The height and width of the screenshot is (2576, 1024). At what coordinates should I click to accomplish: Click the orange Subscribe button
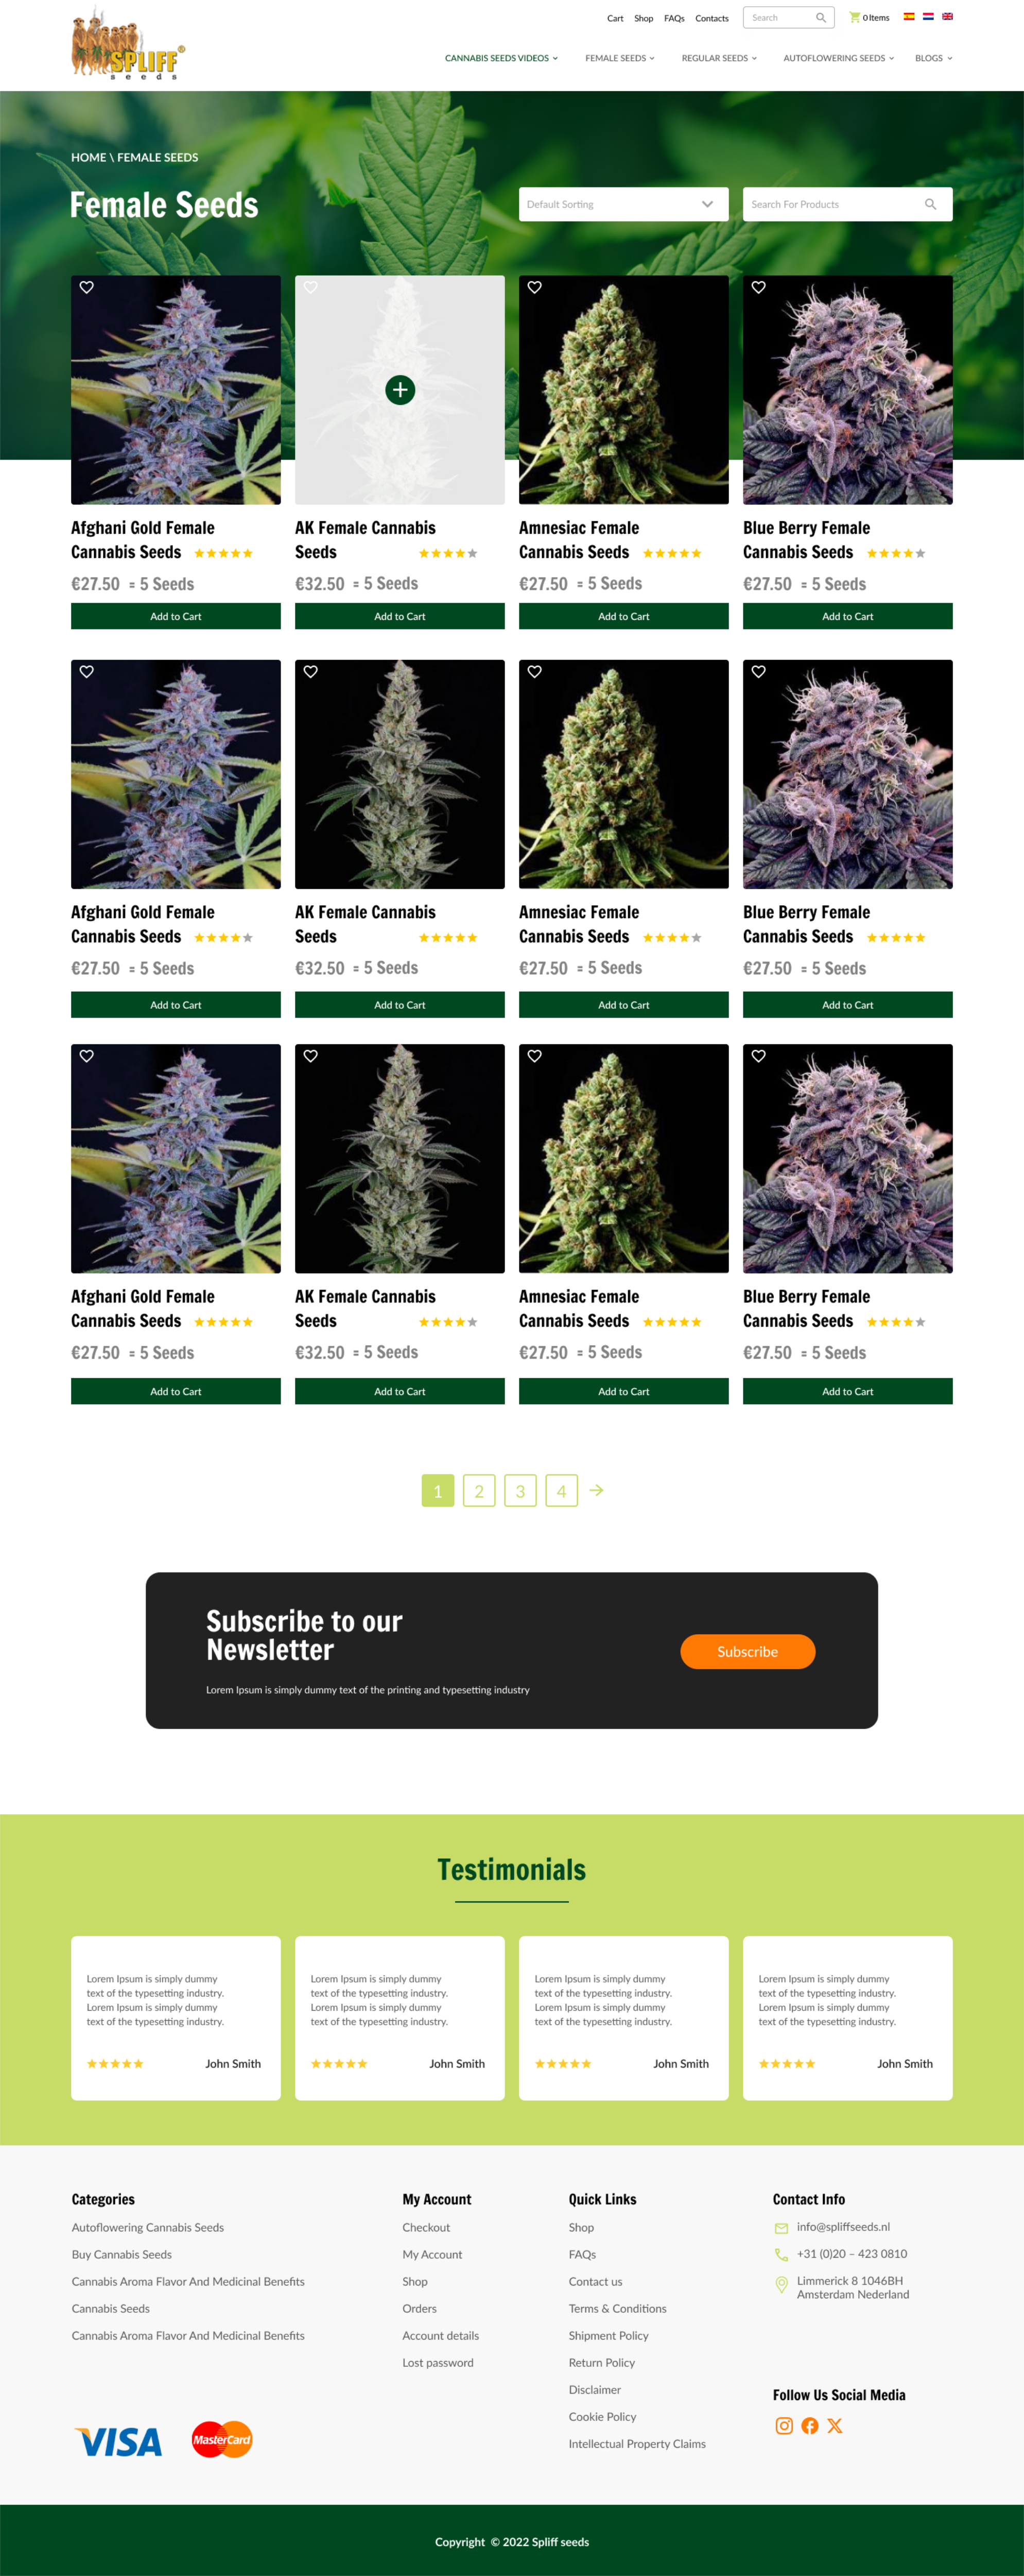pos(747,1651)
